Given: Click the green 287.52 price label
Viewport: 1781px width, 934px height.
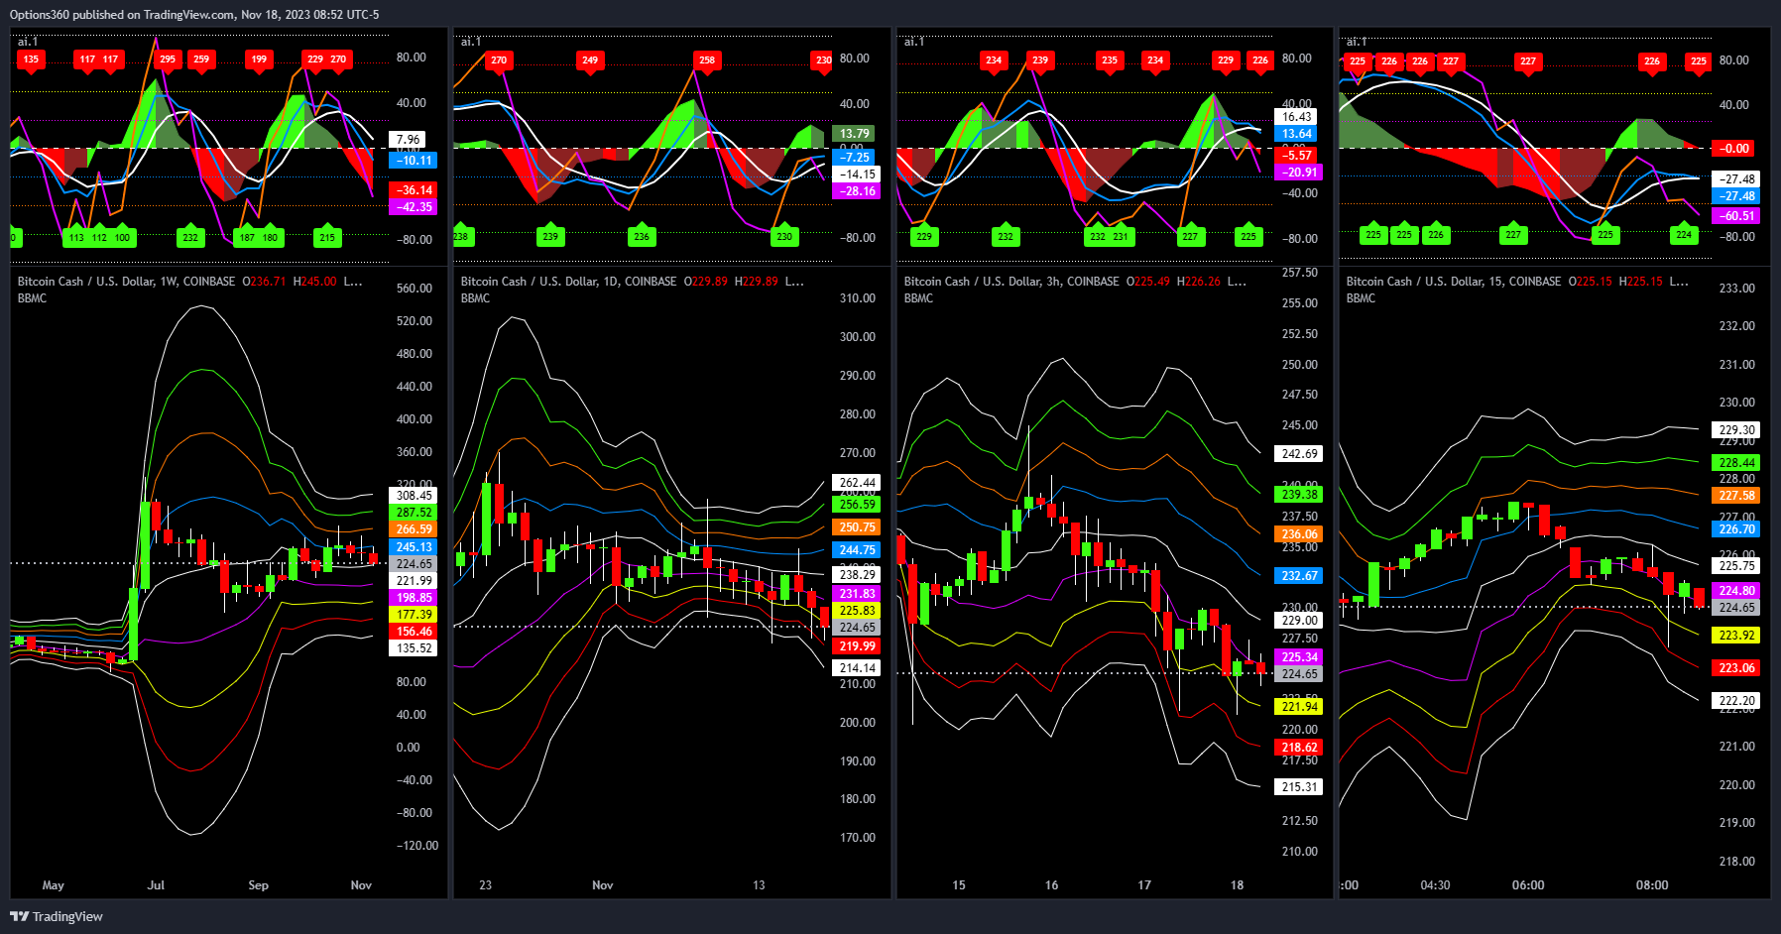Looking at the screenshot, I should pyautogui.click(x=414, y=513).
